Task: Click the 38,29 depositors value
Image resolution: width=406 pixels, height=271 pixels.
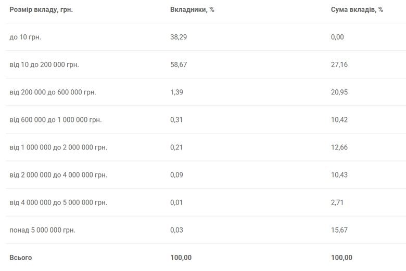Action: (179, 37)
